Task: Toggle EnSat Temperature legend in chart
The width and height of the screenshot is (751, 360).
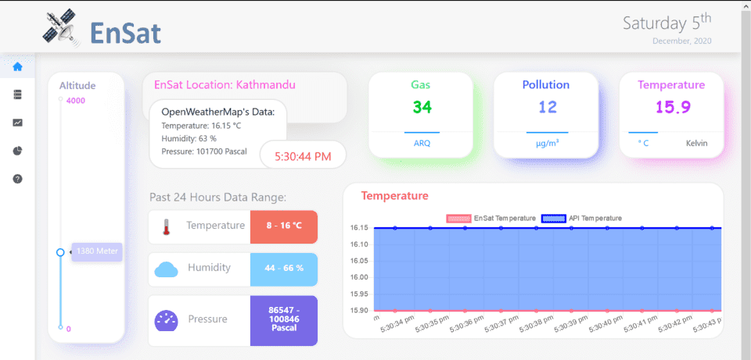Action: pos(490,219)
